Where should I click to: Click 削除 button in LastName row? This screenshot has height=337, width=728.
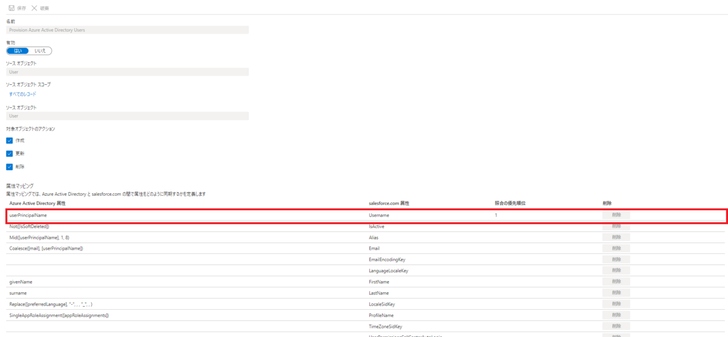(616, 293)
